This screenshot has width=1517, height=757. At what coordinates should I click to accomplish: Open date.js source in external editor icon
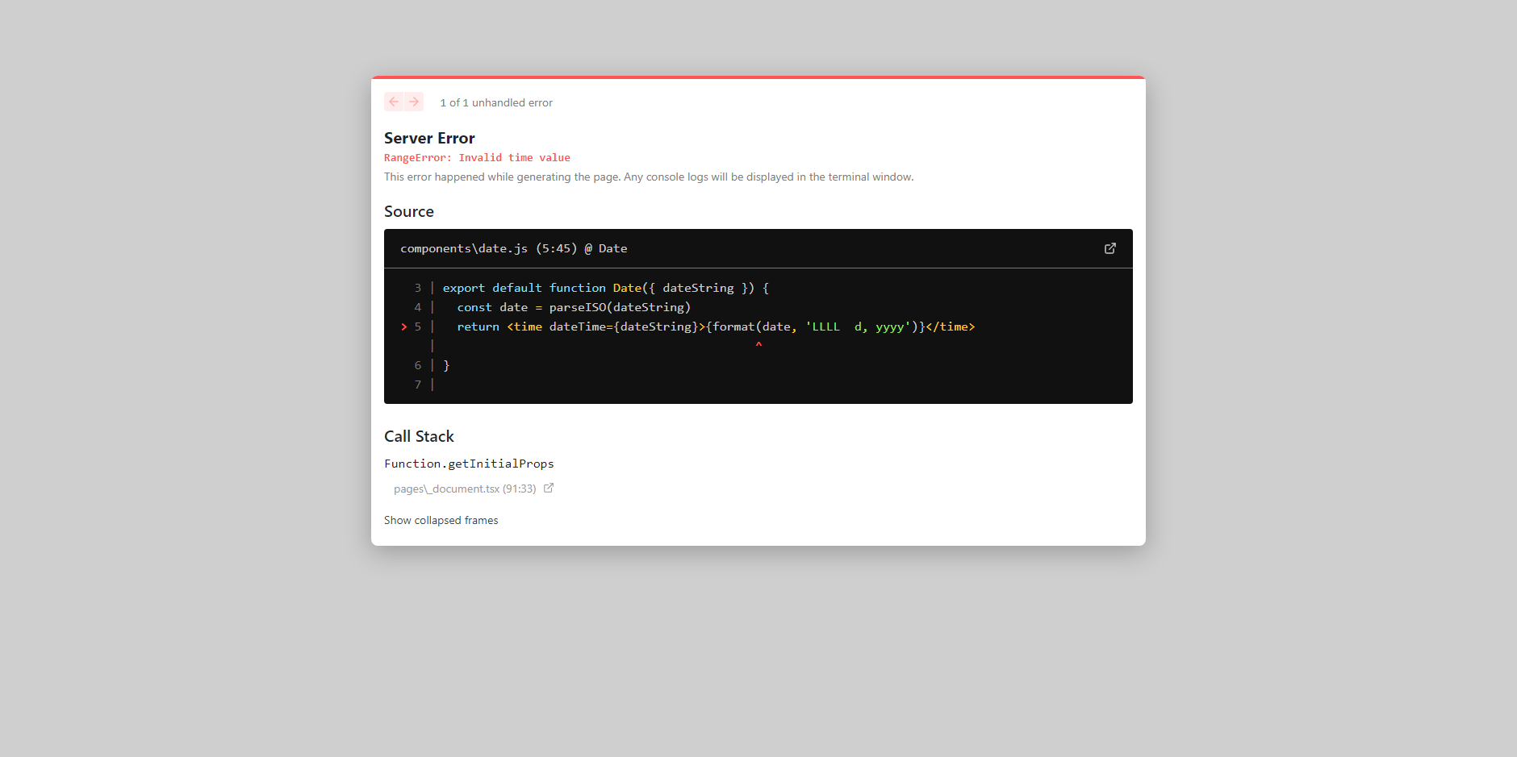click(x=1110, y=248)
